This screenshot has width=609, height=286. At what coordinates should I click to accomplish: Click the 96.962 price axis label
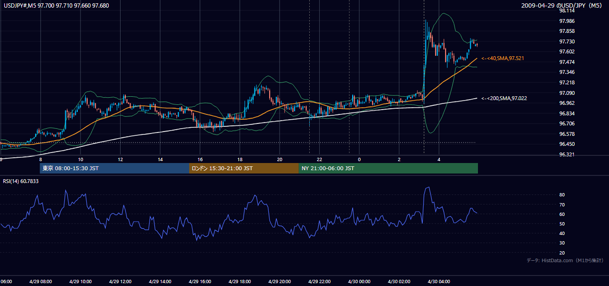click(567, 103)
